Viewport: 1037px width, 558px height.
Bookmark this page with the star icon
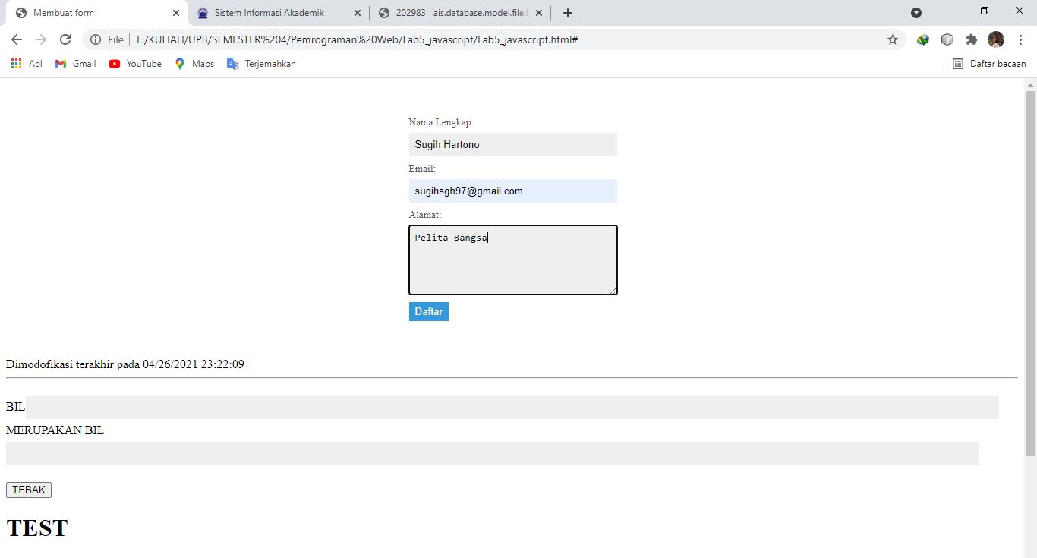[x=892, y=39]
